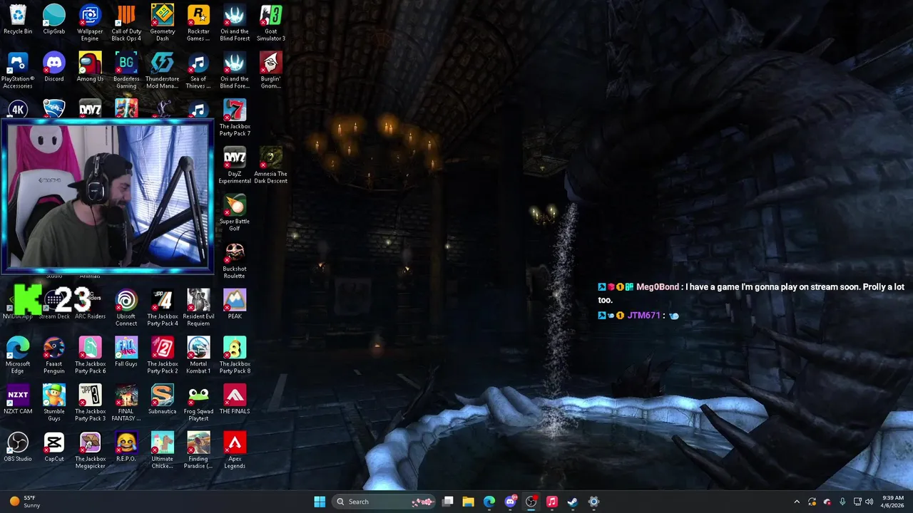The image size is (913, 513).
Task: Select the Apex Legends shortcut
Action: [235, 451]
